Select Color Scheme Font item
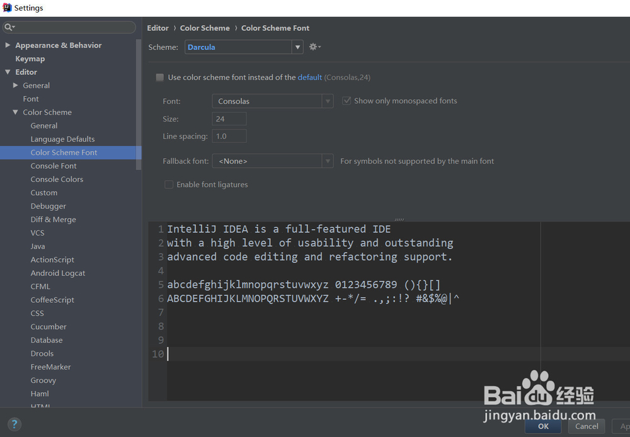630x437 pixels. pyautogui.click(x=64, y=152)
